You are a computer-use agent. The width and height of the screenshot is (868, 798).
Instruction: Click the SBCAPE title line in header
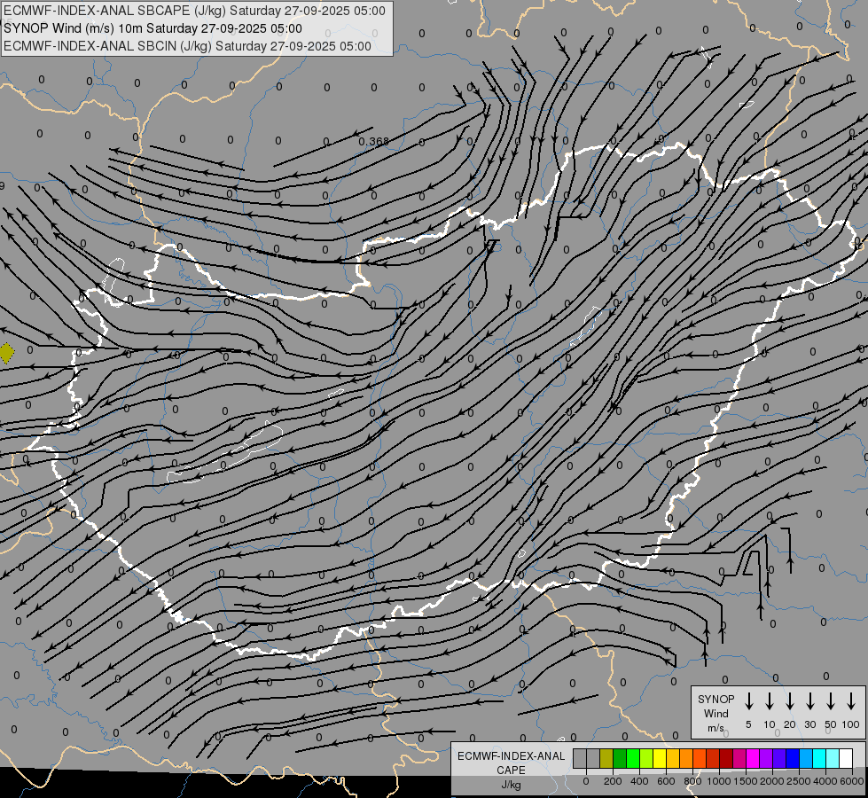pos(194,11)
